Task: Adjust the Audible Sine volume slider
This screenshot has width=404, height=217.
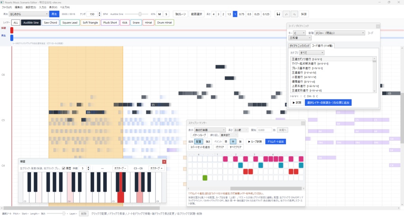Action: click(140, 14)
